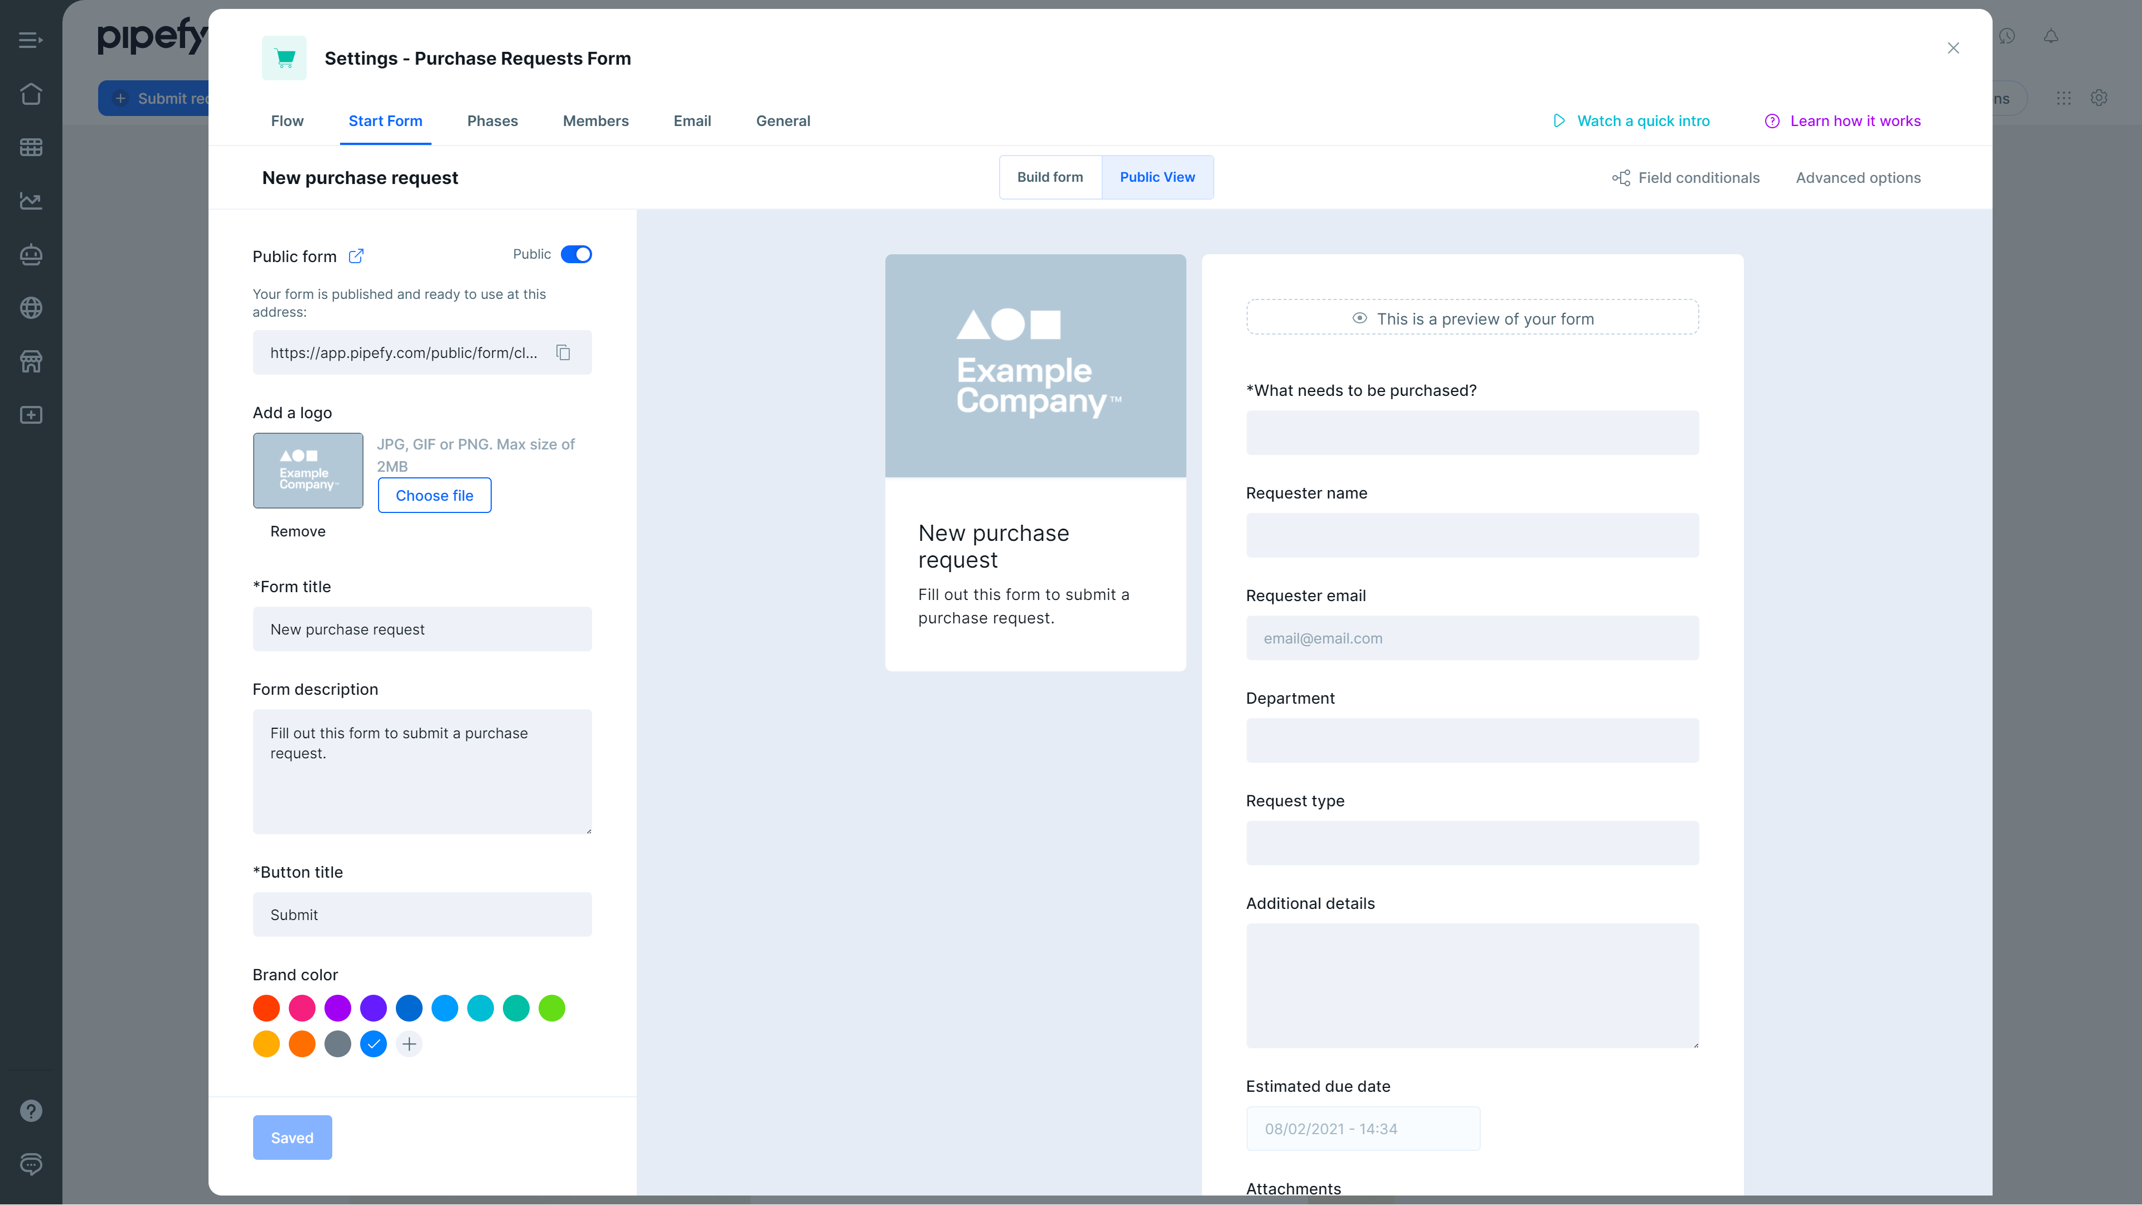2142x1205 pixels.
Task: Expand the sidebar menu hamburger
Action: point(31,40)
